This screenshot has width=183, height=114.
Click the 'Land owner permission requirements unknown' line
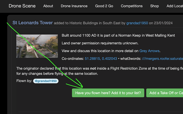[x=100, y=43]
